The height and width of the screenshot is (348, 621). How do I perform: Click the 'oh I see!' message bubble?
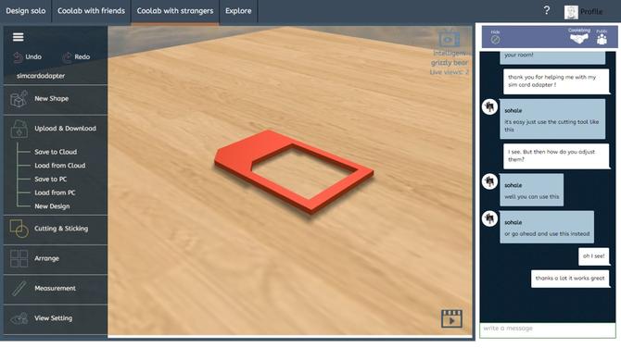pyautogui.click(x=593, y=256)
